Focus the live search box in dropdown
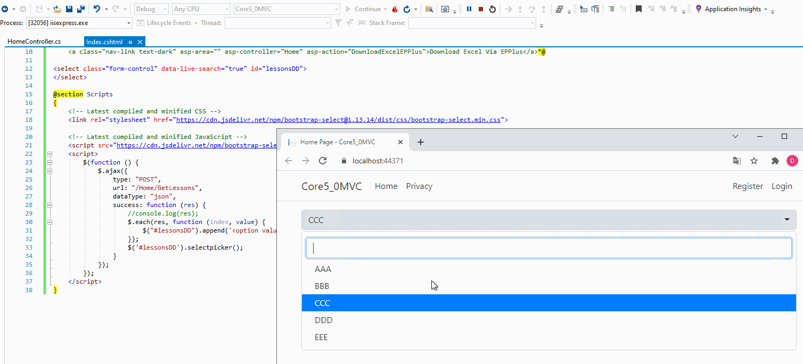 [x=548, y=248]
